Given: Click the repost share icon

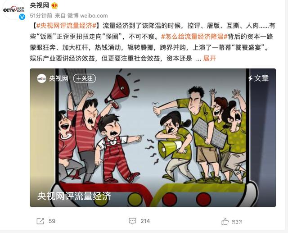Looking at the screenshot, I should [40, 221].
